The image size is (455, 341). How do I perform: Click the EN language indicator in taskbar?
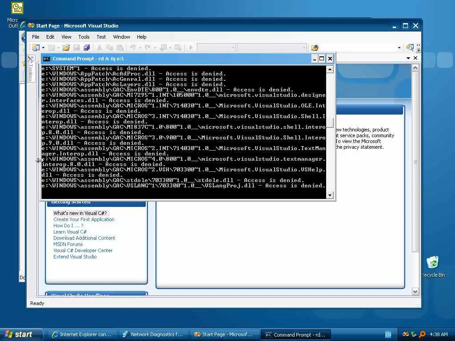coord(388,334)
